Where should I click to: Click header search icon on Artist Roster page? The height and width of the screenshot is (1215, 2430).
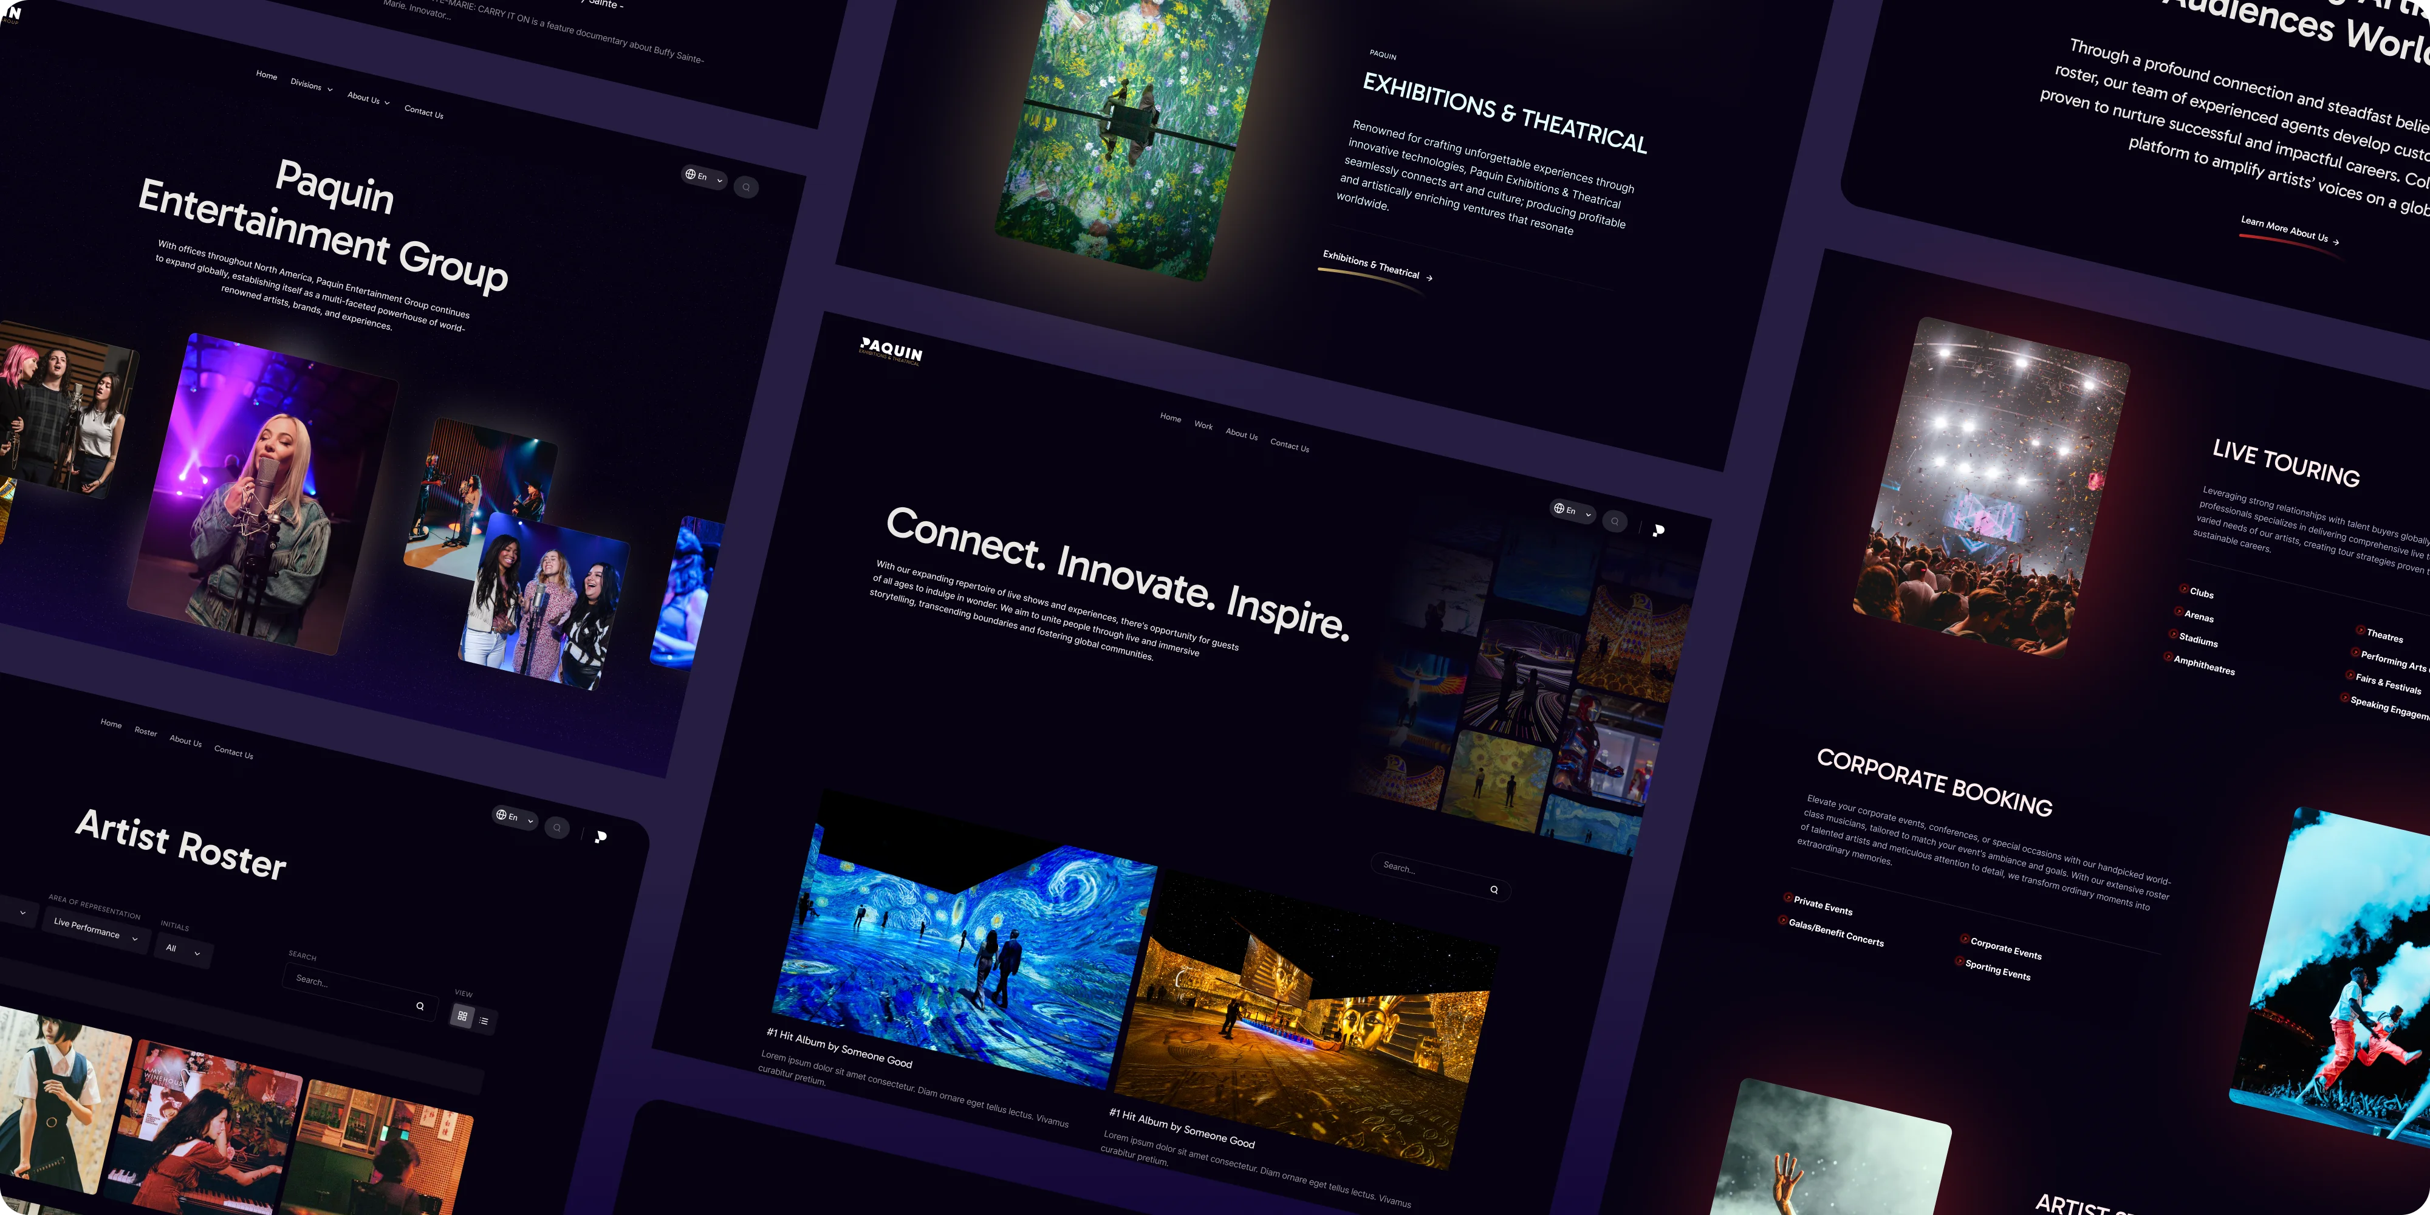556,827
